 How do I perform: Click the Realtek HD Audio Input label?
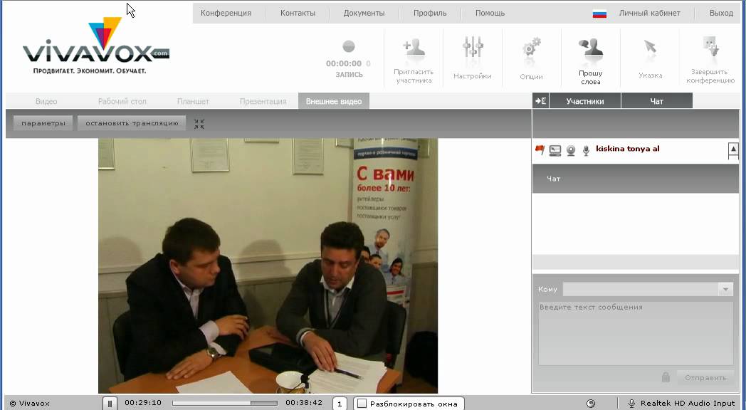coord(688,404)
